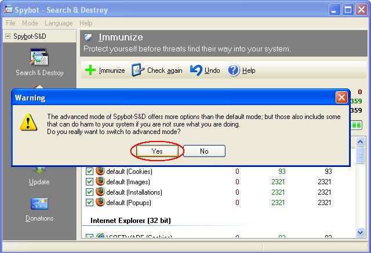The width and height of the screenshot is (371, 253).
Task: Confirm switching to advanced mode with Yes
Action: click(x=157, y=151)
